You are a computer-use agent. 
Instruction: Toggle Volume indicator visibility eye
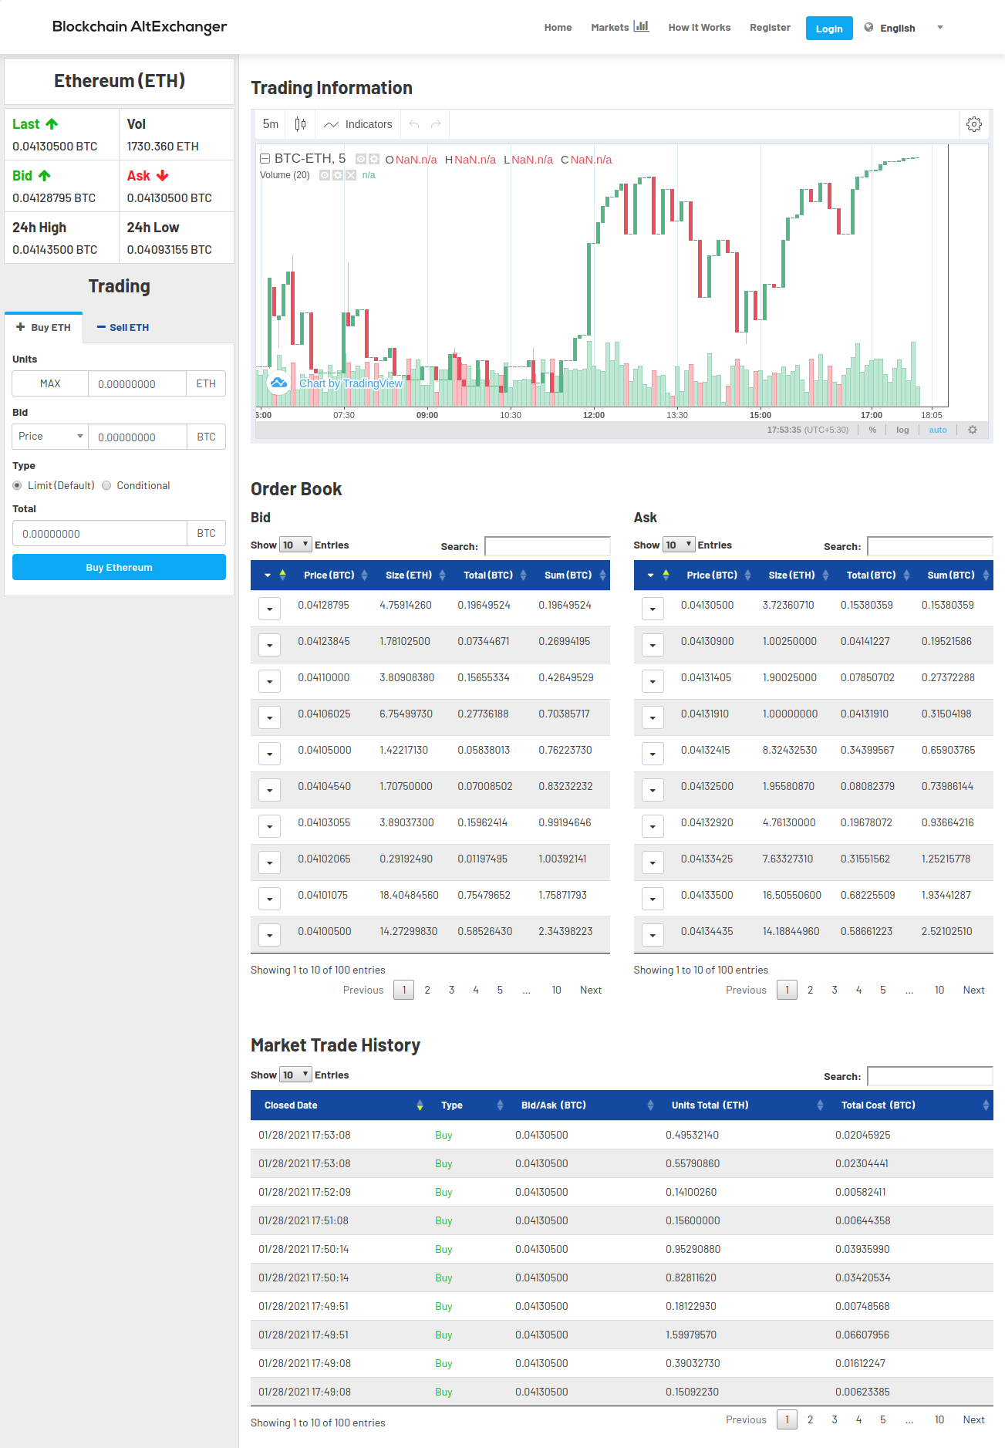(325, 175)
